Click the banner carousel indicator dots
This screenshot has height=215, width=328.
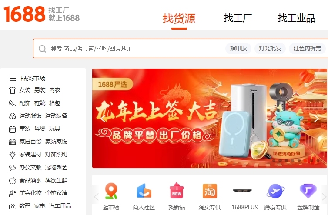[295, 160]
